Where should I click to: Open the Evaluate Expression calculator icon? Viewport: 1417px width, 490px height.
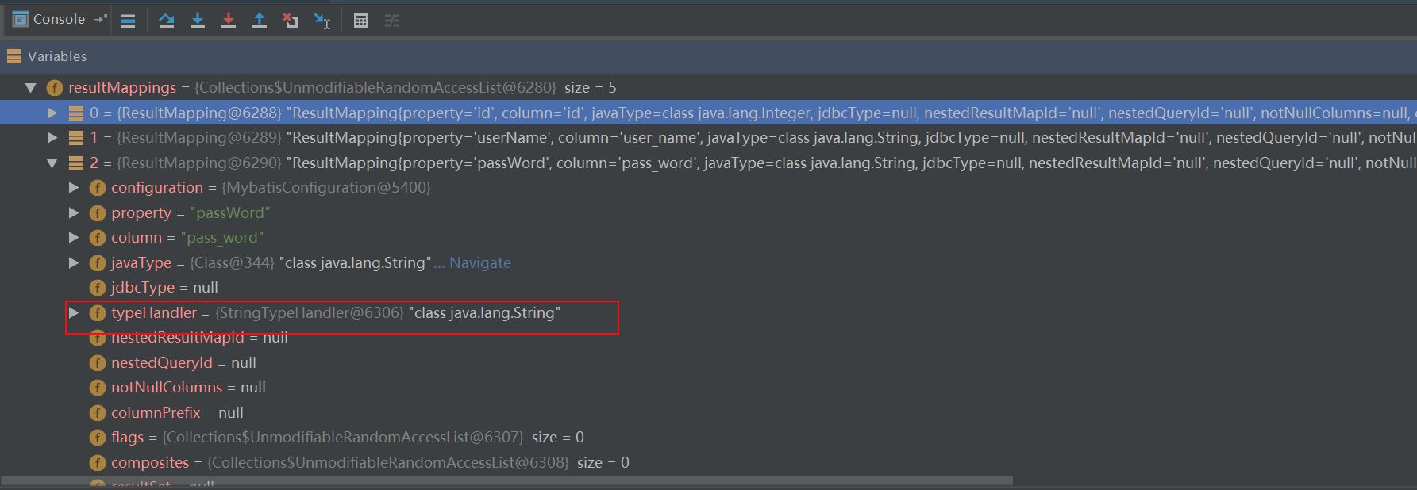pos(361,21)
